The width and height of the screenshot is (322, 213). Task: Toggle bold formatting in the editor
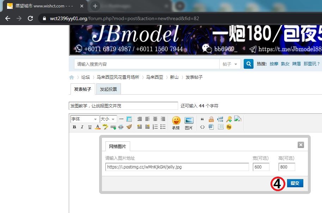click(x=74, y=127)
